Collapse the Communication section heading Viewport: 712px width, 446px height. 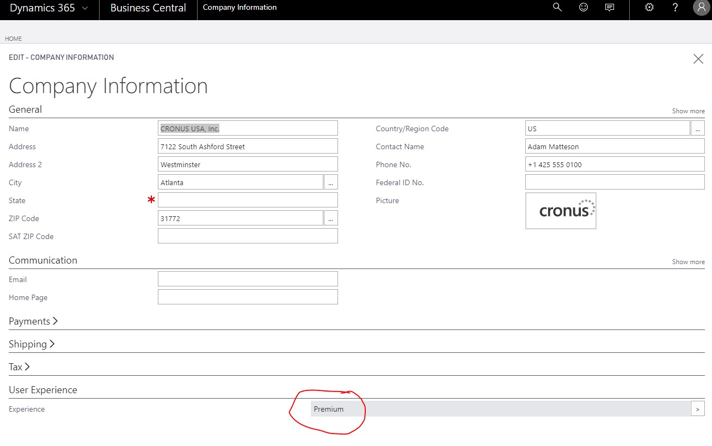[x=43, y=260]
